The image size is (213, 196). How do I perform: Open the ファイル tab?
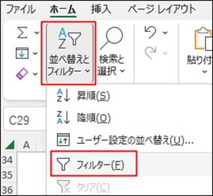coord(21,9)
